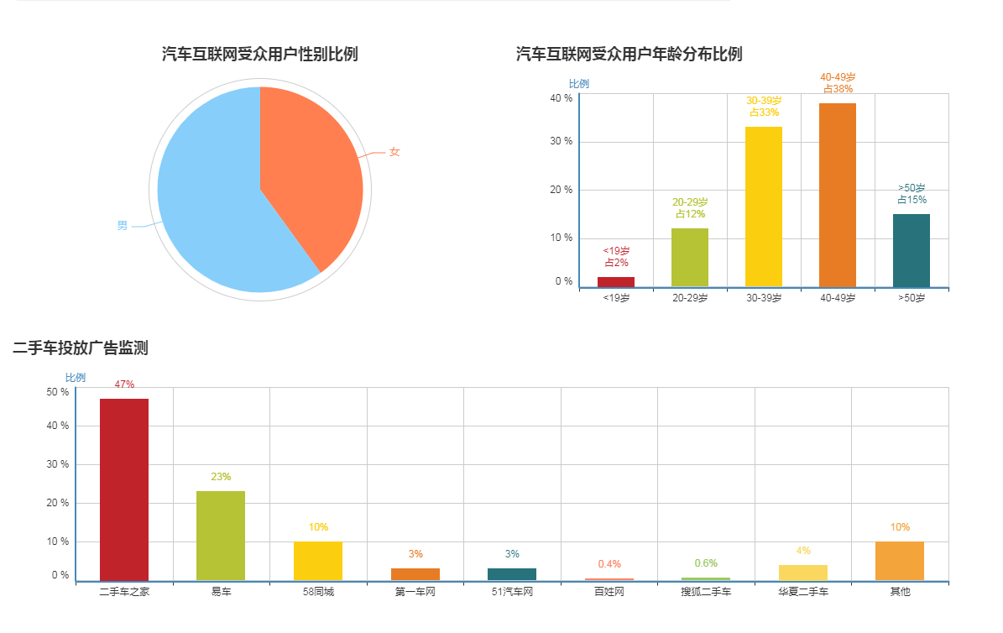The height and width of the screenshot is (633, 1003).
Task: Select the teal >50岁 age bar
Action: click(911, 250)
